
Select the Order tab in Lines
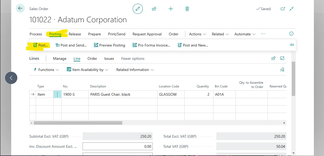(92, 58)
